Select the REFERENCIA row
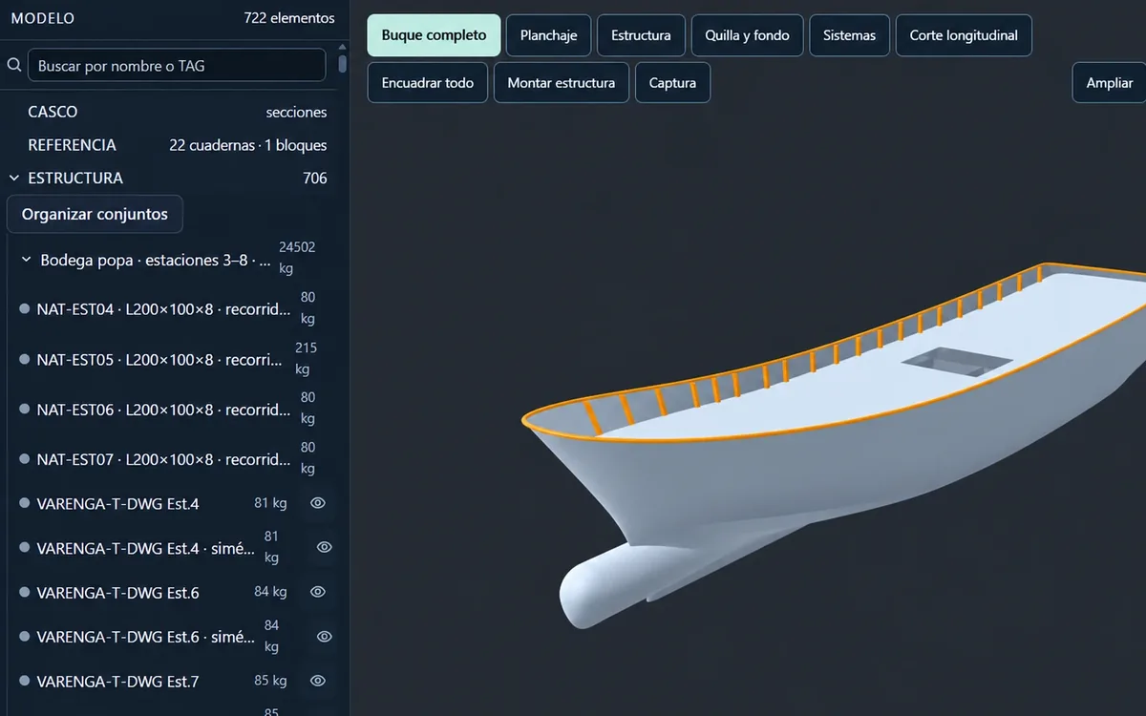The image size is (1146, 716). point(177,145)
